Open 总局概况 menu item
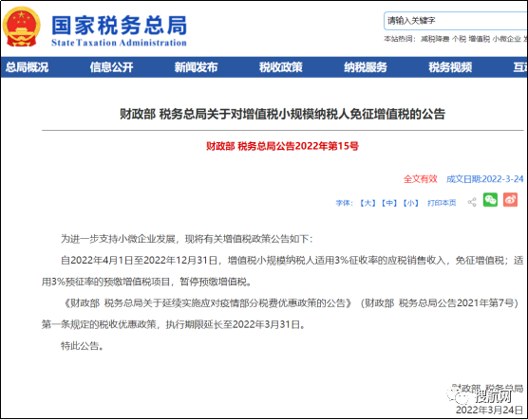The height and width of the screenshot is (420, 528). [27, 67]
